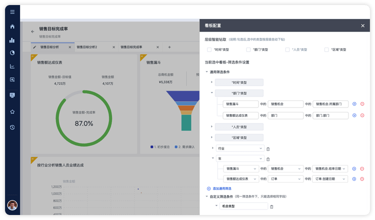Collapse the 自定义筛选条件 section
Image resolution: width=375 pixels, height=220 pixels.
pyautogui.click(x=206, y=196)
